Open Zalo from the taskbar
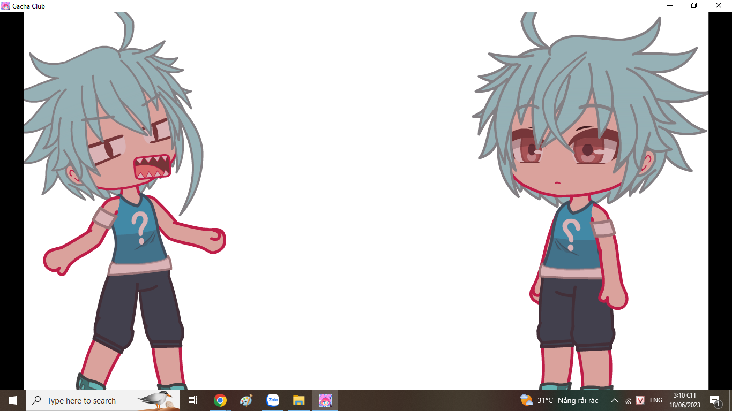Screen dimensions: 732x411 (273, 400)
